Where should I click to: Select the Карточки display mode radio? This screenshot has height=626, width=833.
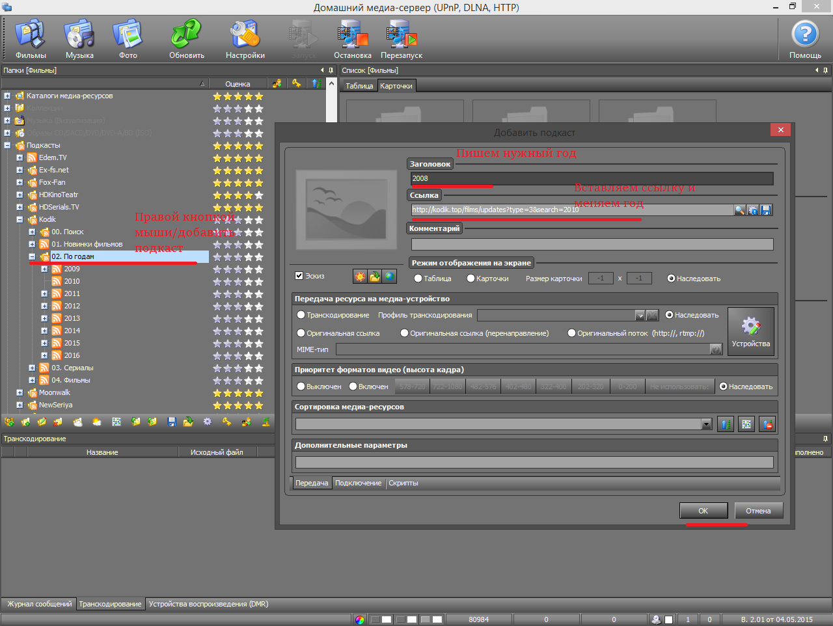(471, 279)
